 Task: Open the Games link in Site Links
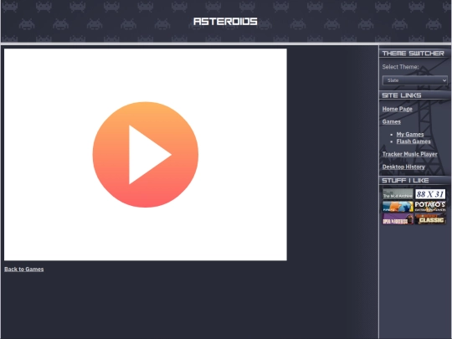pos(391,121)
